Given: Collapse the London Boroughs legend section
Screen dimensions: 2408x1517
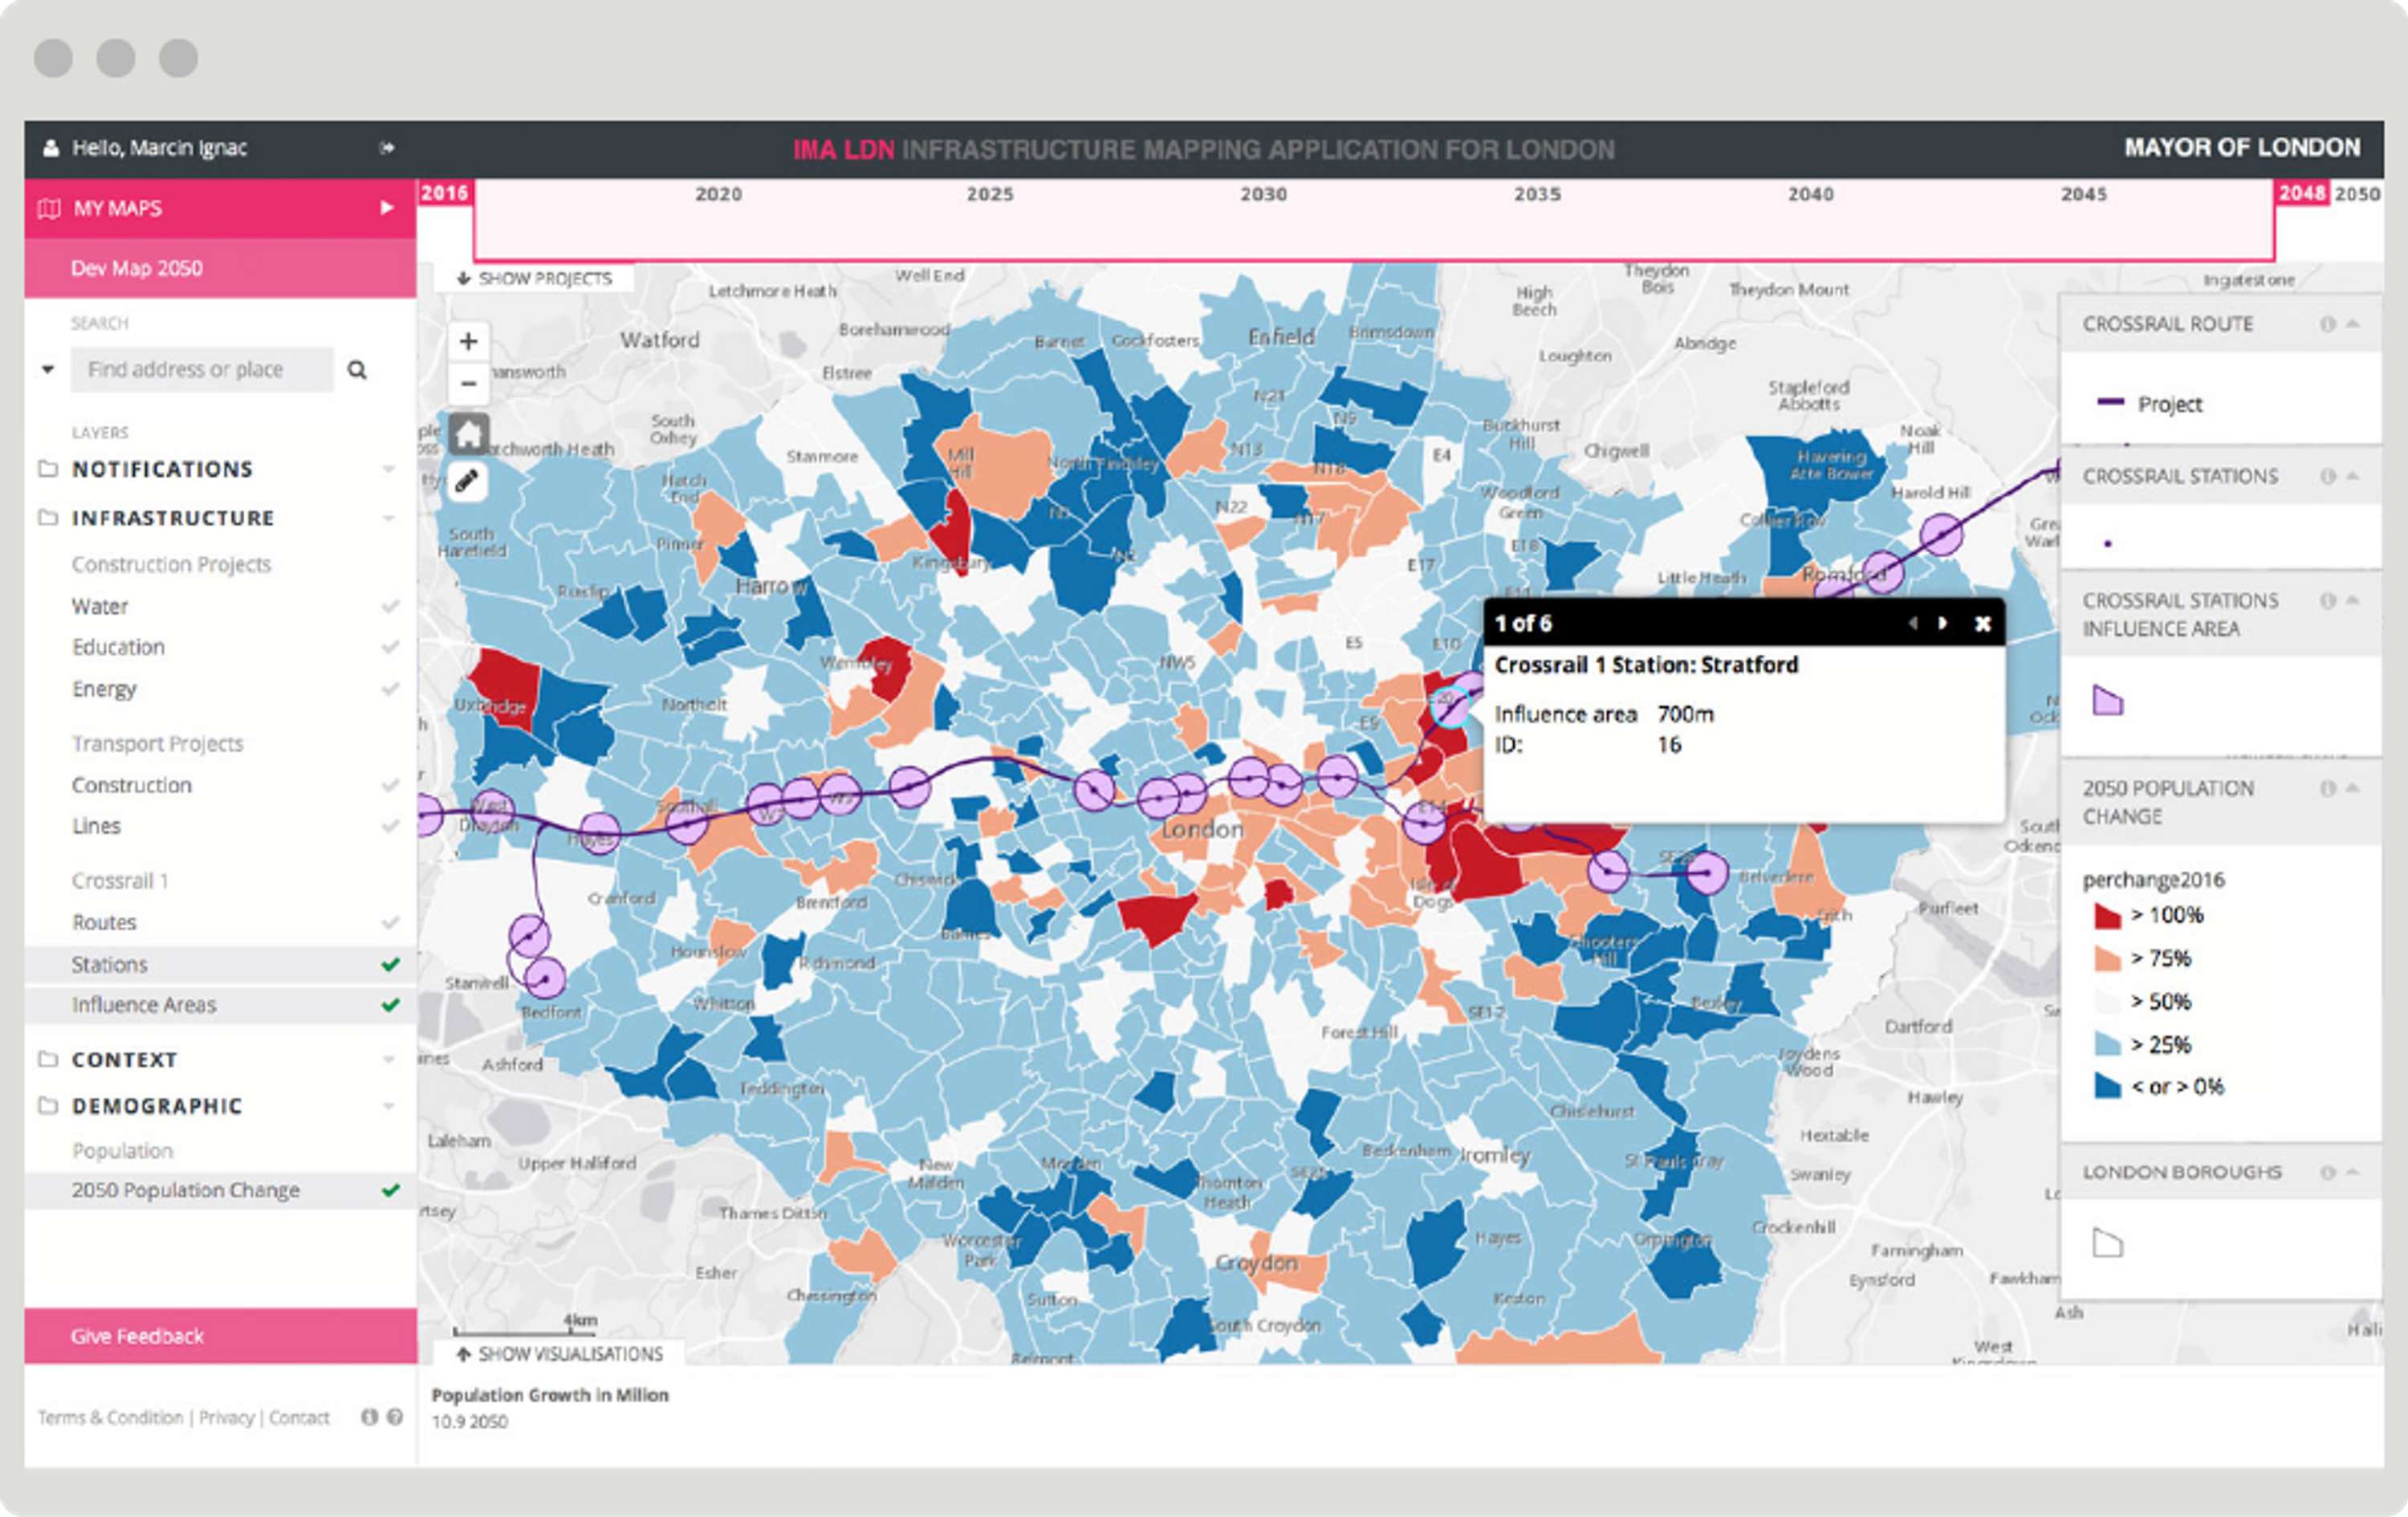Looking at the screenshot, I should pos(2353,1172).
